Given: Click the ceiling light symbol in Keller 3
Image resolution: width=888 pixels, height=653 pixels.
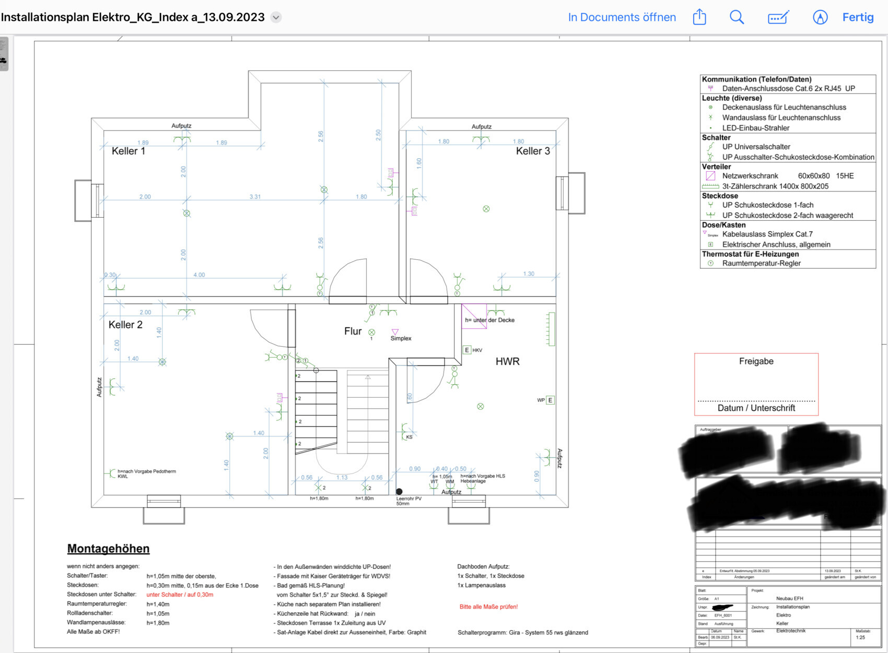Looking at the screenshot, I should click(486, 209).
